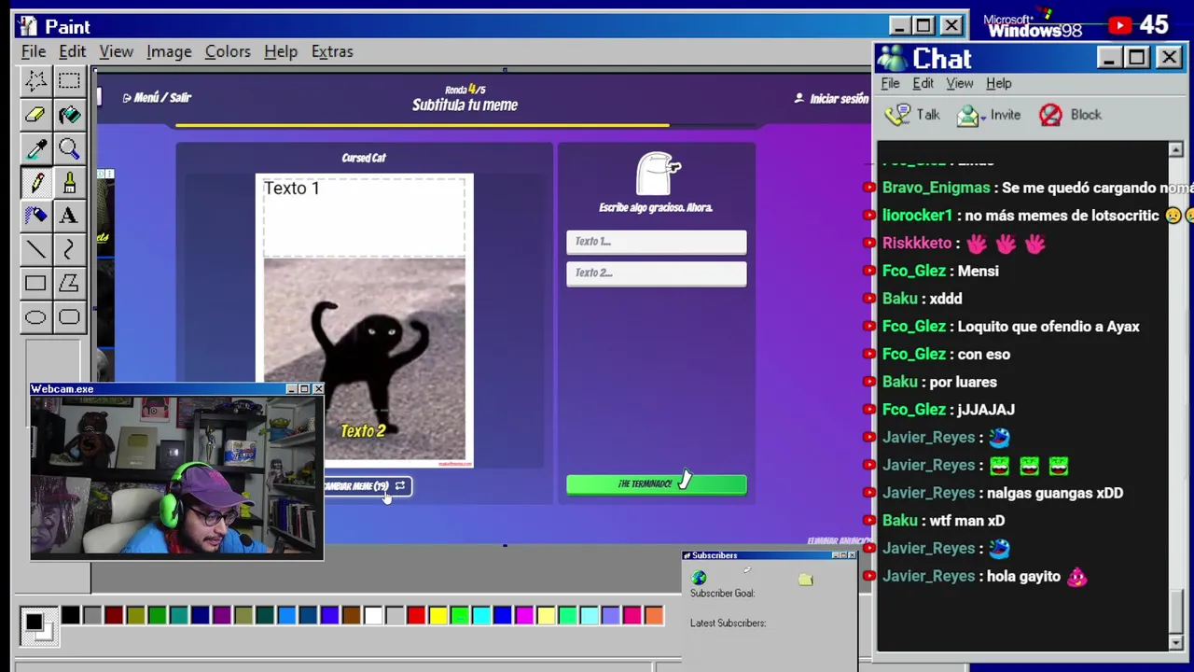Viewport: 1194px width, 672px height.
Task: Select the Free-Form Select star tool
Action: pyautogui.click(x=35, y=81)
